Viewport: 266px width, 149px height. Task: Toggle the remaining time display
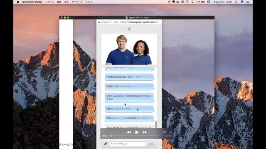tap(168, 136)
